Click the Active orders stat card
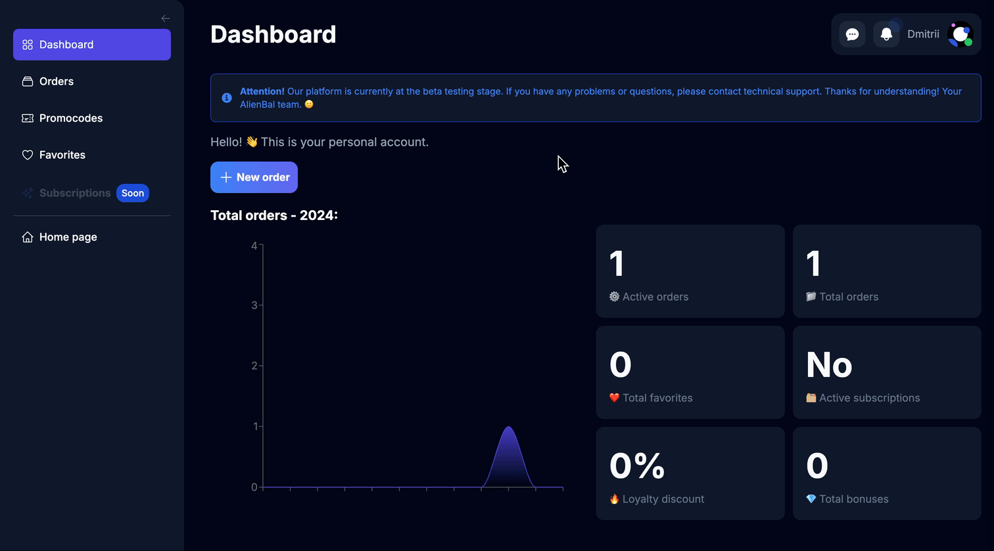This screenshot has height=551, width=994. (690, 271)
